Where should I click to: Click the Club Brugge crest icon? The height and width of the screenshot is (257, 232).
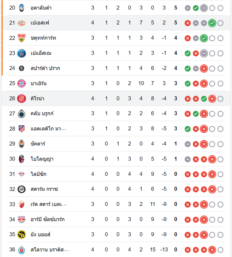pos(21,114)
